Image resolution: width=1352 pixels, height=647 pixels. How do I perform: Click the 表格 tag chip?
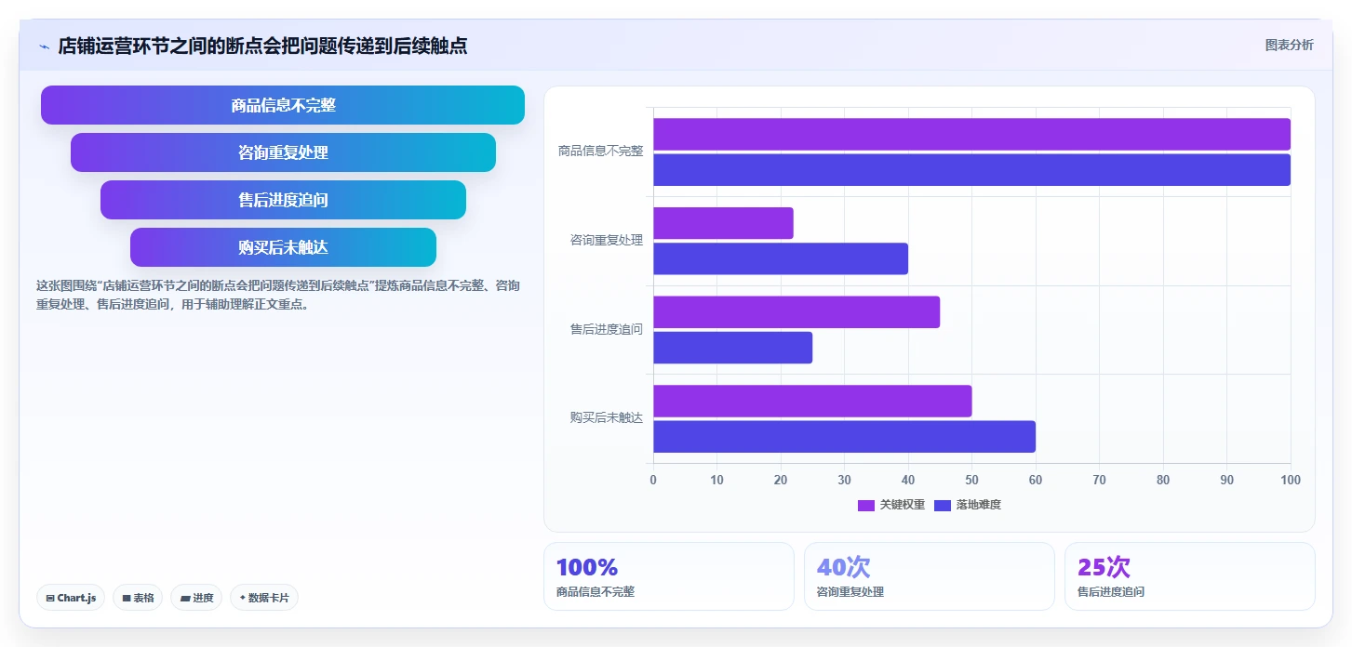pos(139,598)
